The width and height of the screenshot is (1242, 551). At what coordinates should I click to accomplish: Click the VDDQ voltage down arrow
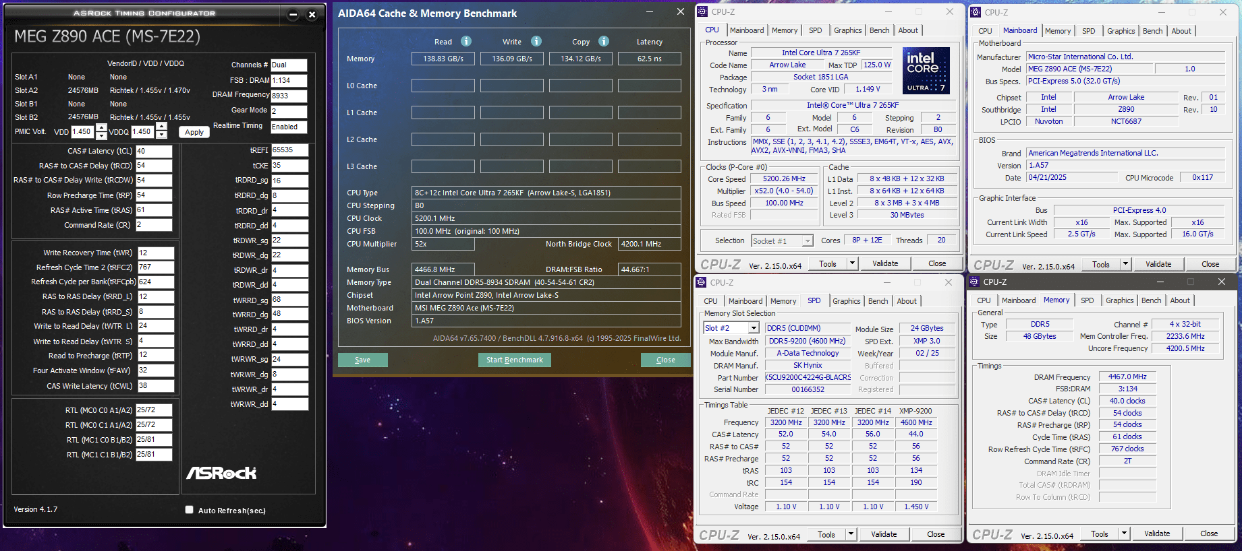tap(161, 135)
